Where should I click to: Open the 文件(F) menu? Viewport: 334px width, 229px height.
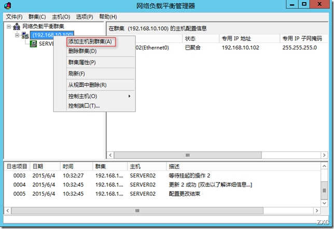(x=14, y=17)
